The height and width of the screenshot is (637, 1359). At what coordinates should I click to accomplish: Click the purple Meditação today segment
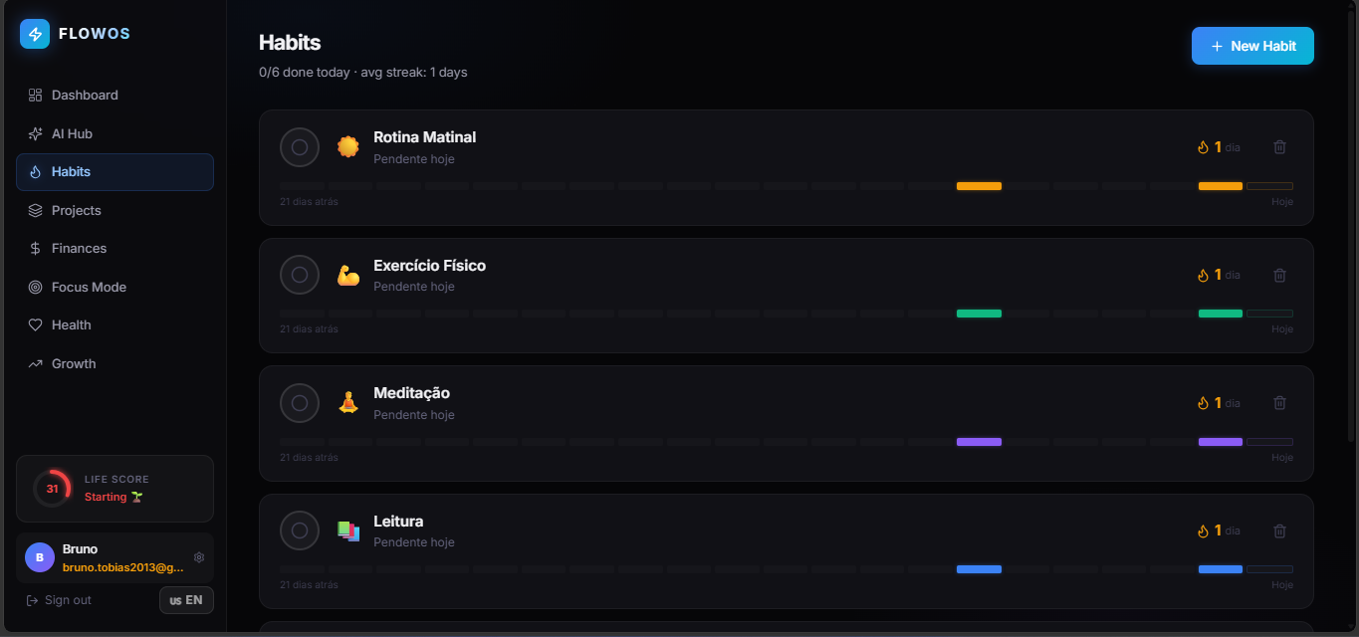click(x=1270, y=442)
